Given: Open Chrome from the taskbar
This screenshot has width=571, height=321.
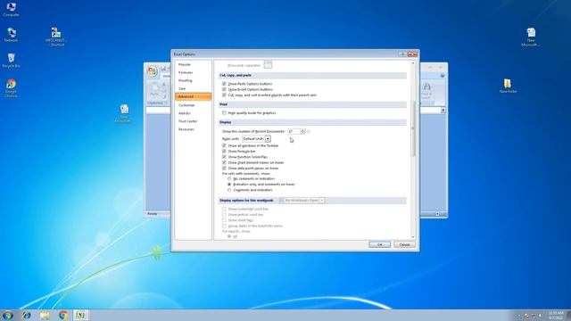Looking at the screenshot, I should click(x=63, y=315).
